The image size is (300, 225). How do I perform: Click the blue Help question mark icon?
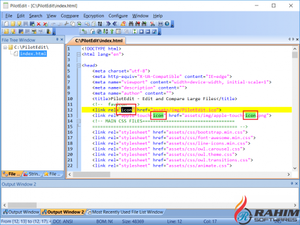click(167, 24)
